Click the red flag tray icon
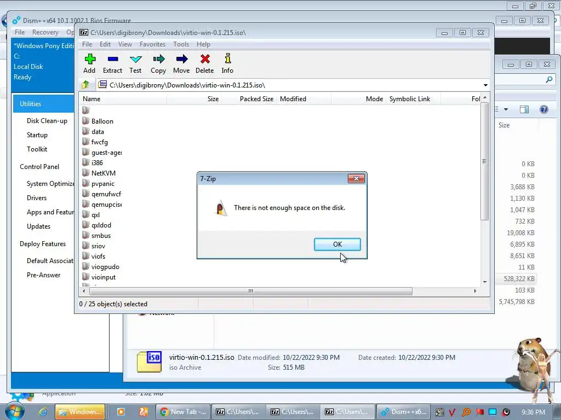The height and width of the screenshot is (420, 561). [480, 412]
